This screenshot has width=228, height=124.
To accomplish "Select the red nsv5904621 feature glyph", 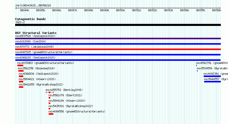I will pos(21,82).
